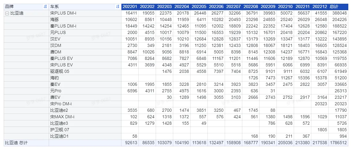Click total value 388048 for 宋PLUS DM-i

(340, 13)
